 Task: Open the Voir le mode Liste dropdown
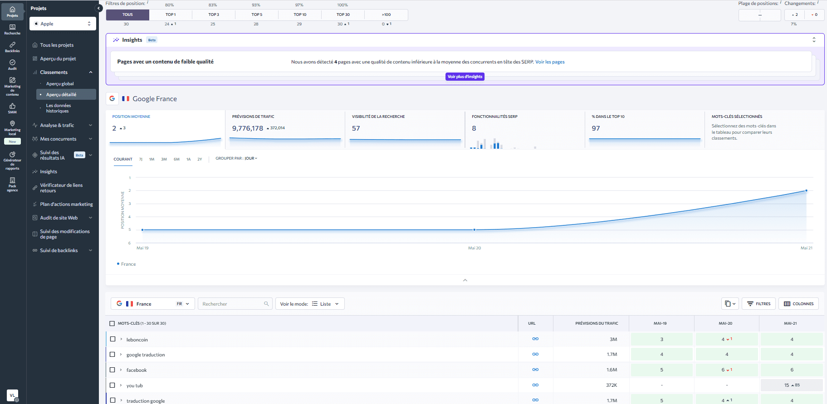[x=310, y=304]
